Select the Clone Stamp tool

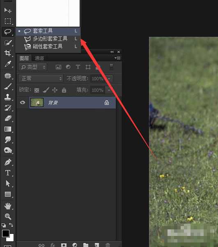(7, 97)
